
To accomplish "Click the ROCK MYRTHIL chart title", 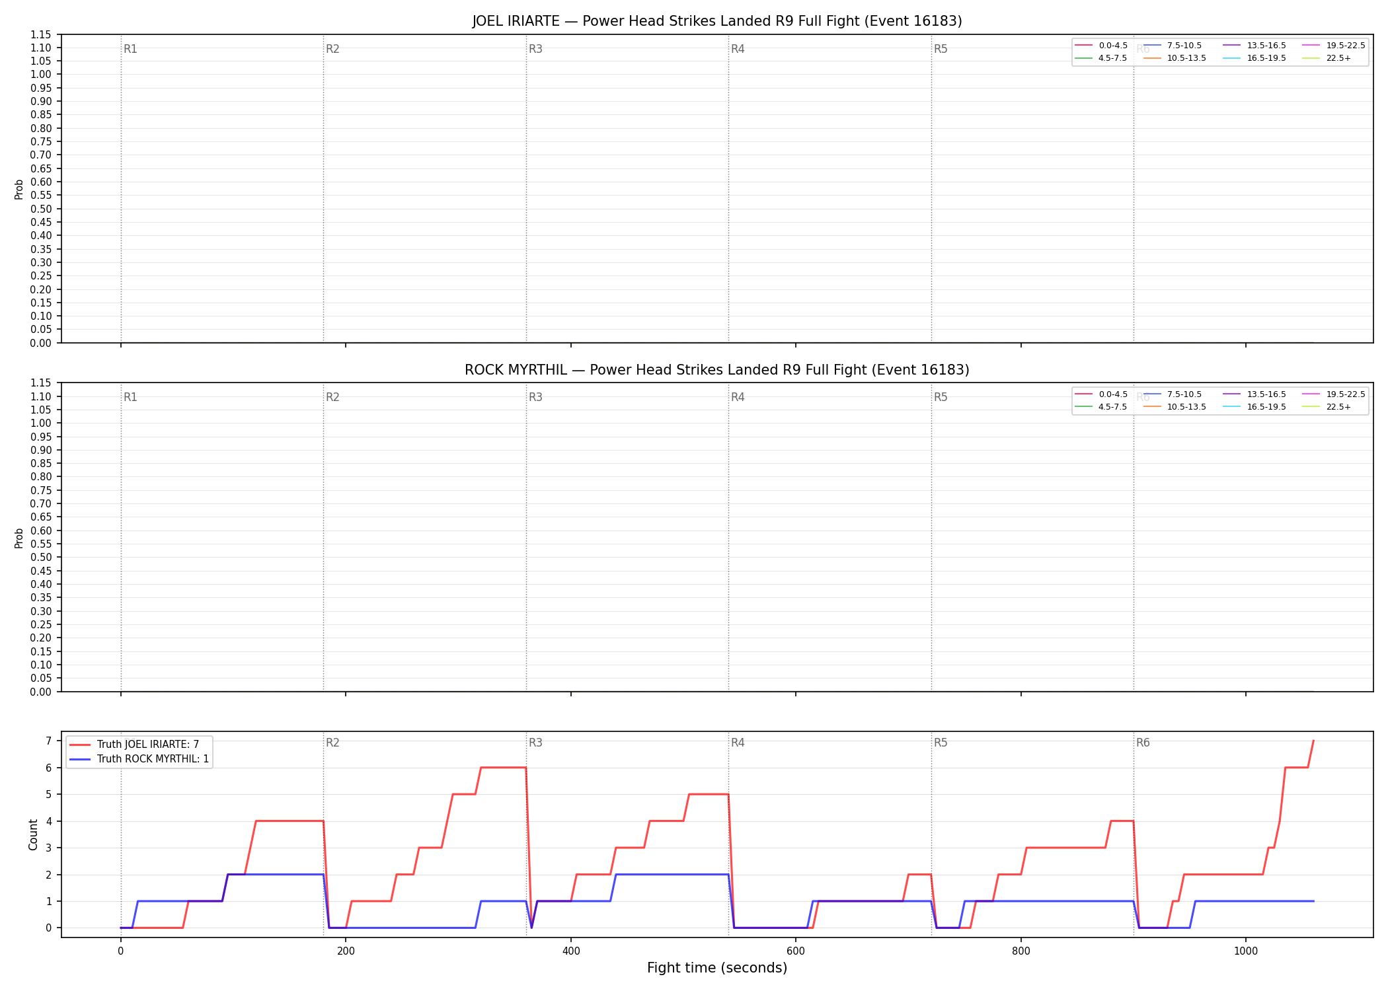I will pyautogui.click(x=717, y=370).
